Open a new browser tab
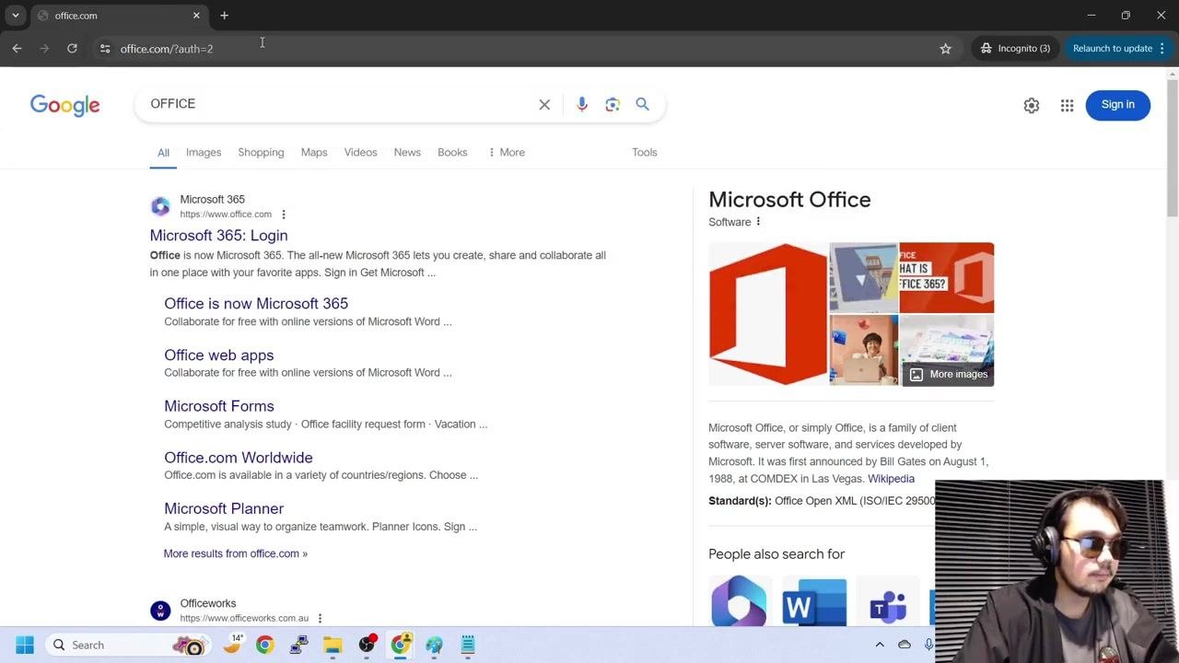Viewport: 1179px width, 663px height. point(224,16)
